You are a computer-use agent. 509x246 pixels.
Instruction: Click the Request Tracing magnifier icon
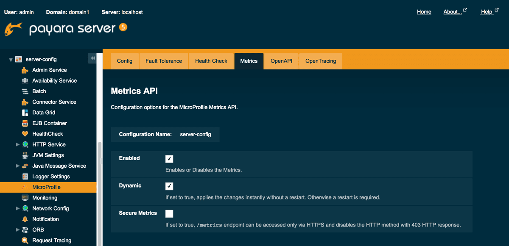point(25,240)
